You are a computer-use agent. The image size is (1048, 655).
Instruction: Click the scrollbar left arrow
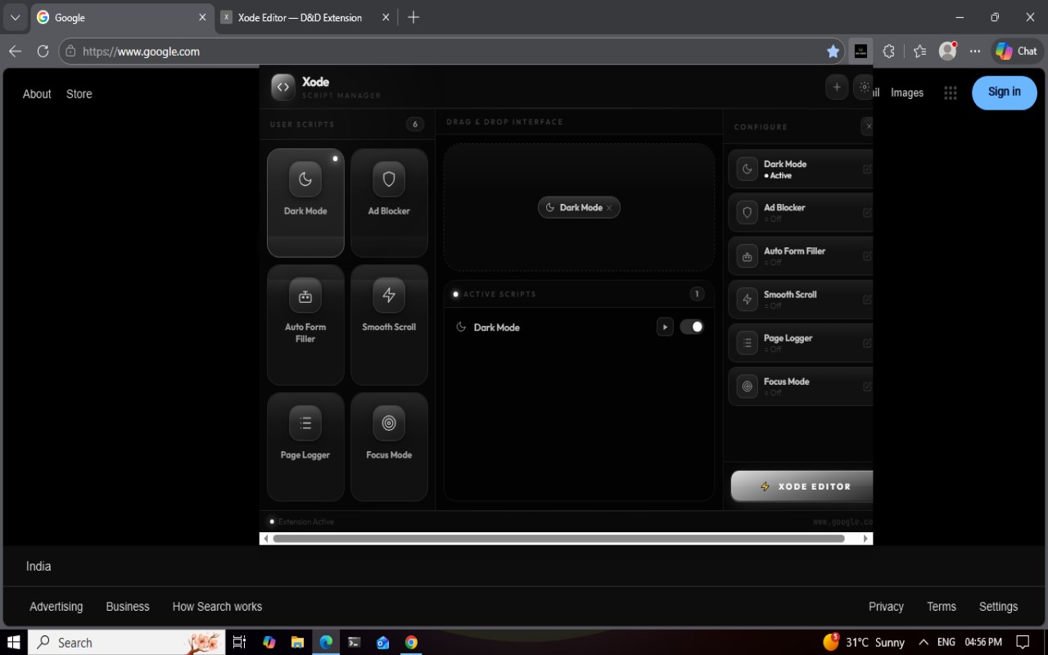click(x=265, y=539)
